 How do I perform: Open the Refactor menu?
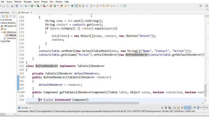click(18, 2)
